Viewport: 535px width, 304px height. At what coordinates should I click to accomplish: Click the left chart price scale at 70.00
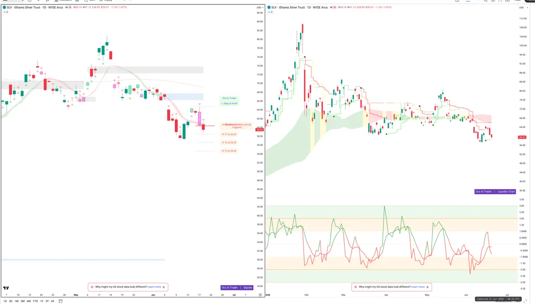pos(259,83)
